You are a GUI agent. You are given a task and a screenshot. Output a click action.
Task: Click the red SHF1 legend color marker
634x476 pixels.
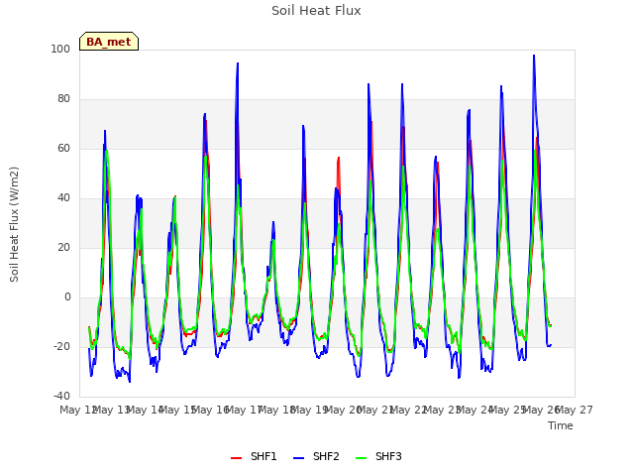click(236, 458)
